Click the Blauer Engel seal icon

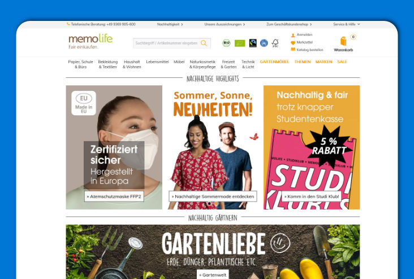264,43
